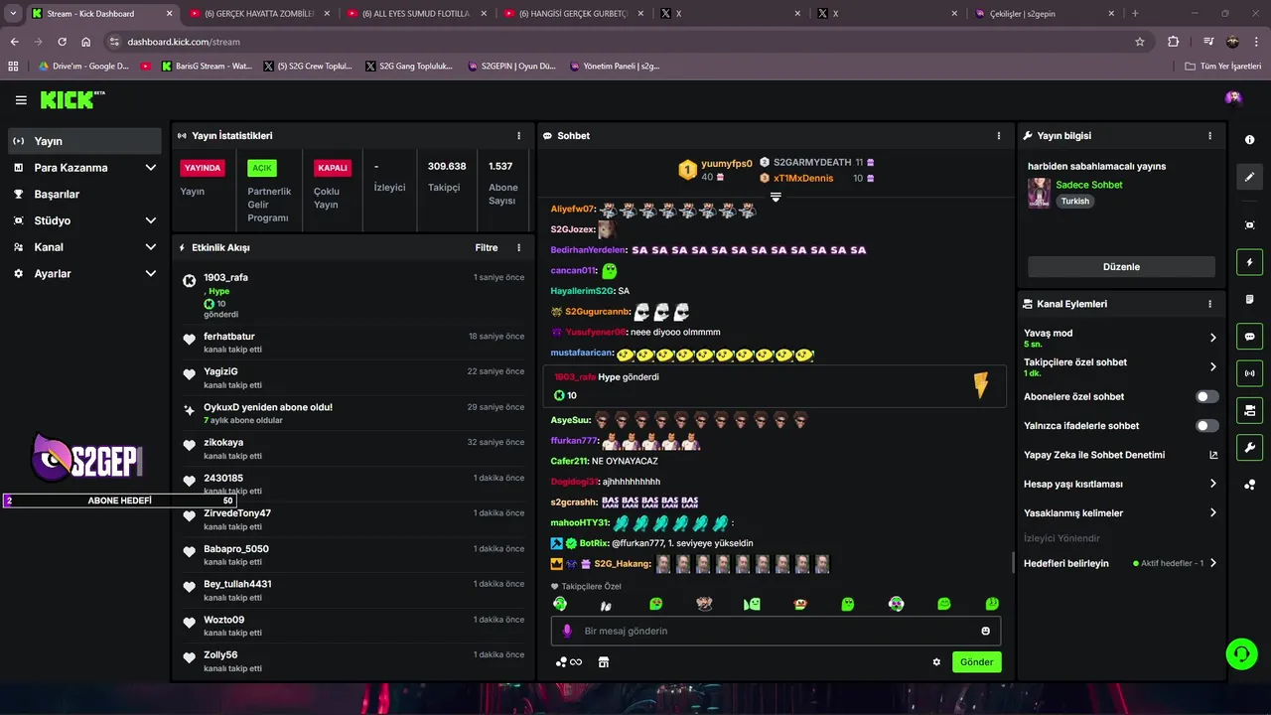
Task: Toggle Yalnızca ifadelerle sohbet switch
Action: [1206, 426]
